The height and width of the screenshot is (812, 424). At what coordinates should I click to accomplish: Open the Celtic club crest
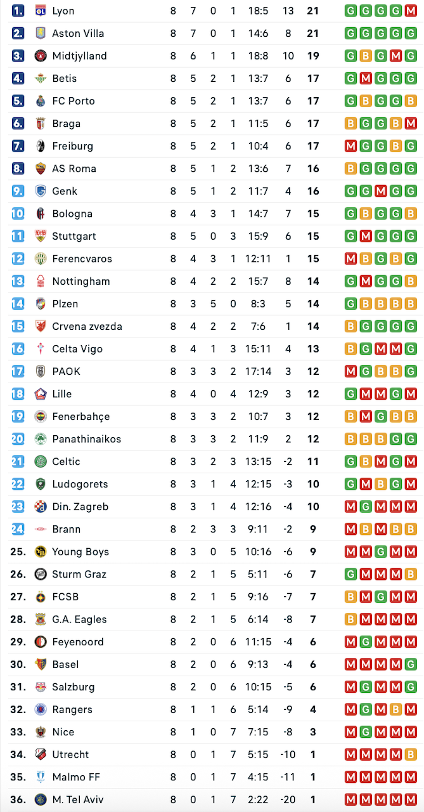tap(41, 461)
